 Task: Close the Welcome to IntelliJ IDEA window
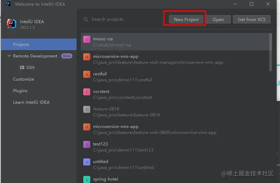[x=268, y=4]
